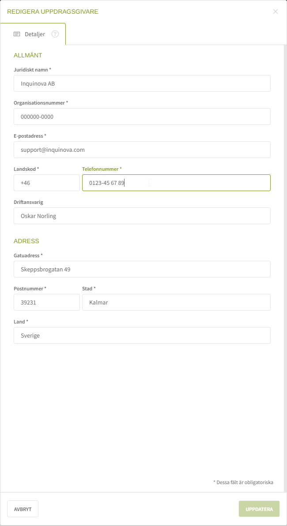Click the Adress section heading

[x=26, y=241]
